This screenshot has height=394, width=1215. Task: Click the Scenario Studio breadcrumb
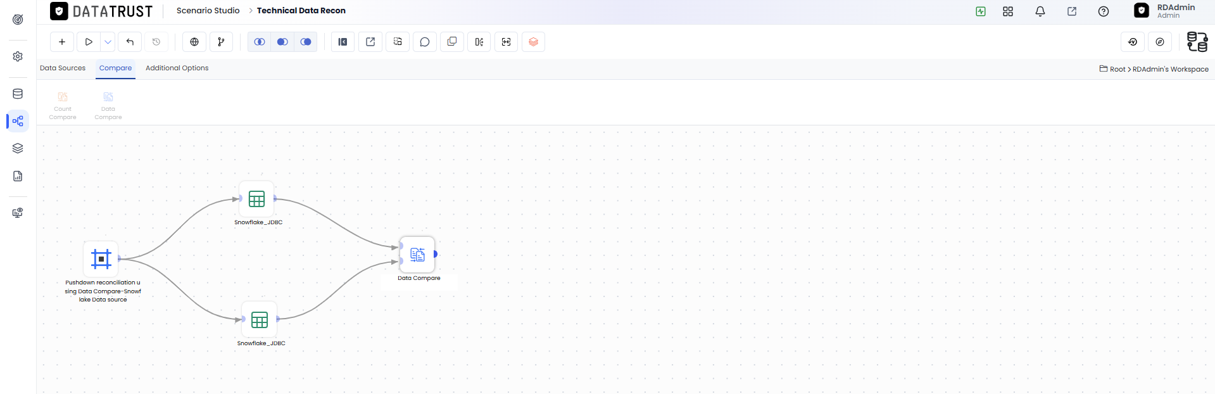[x=208, y=11]
